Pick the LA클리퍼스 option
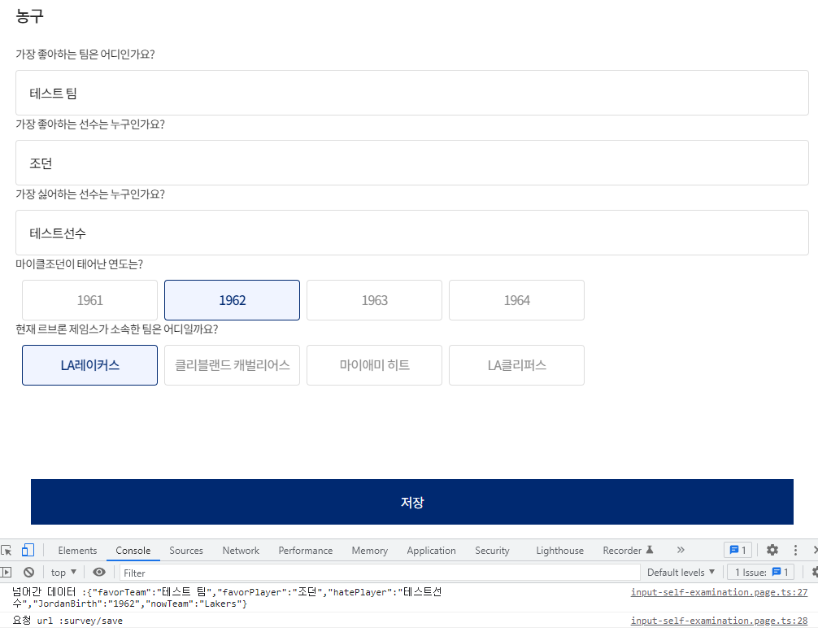This screenshot has width=818, height=632. pyautogui.click(x=516, y=365)
